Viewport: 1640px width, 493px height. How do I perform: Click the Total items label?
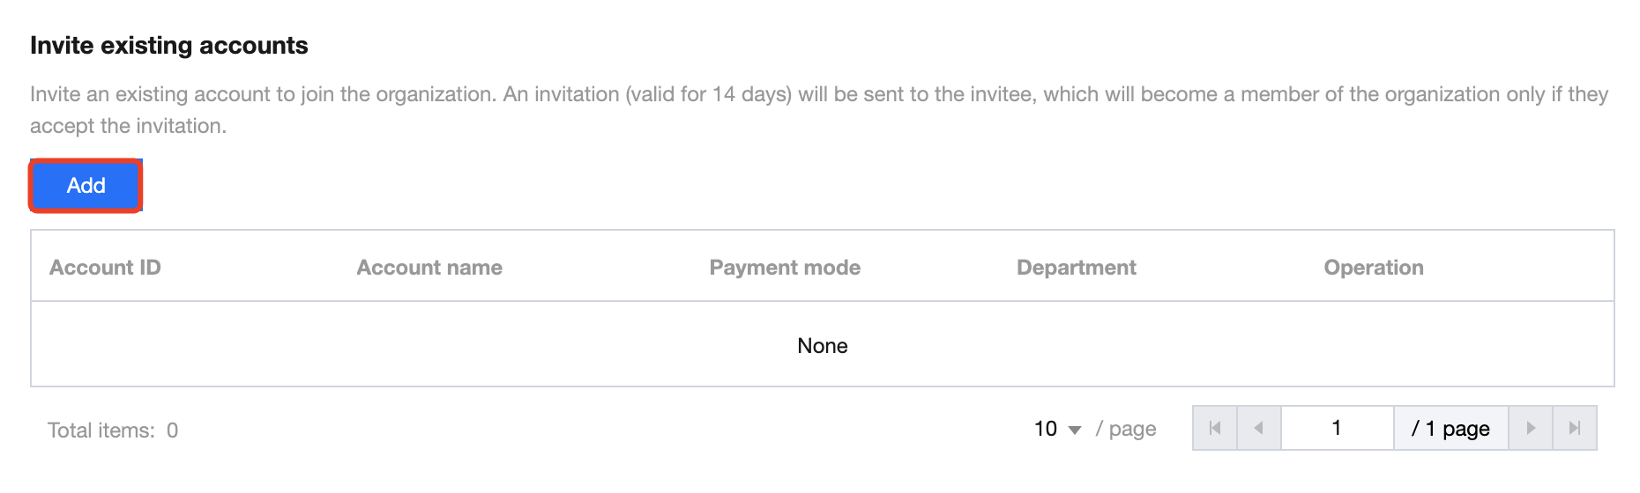pyautogui.click(x=101, y=430)
